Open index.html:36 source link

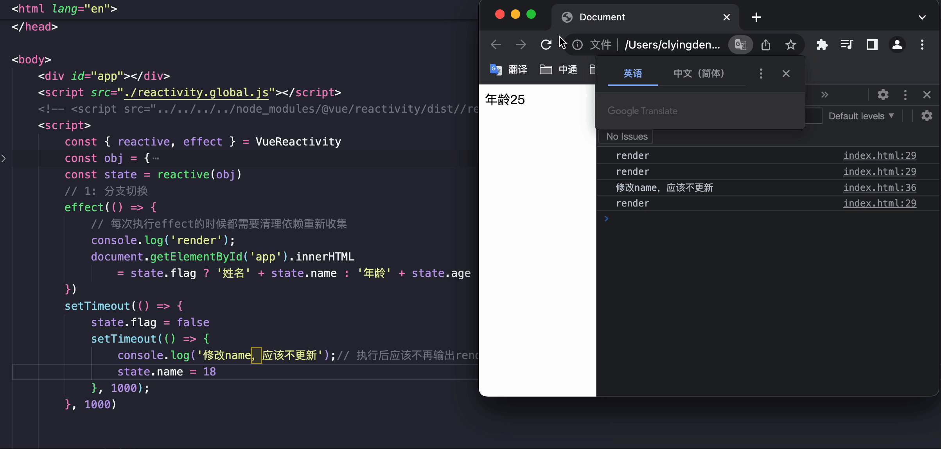tap(879, 187)
